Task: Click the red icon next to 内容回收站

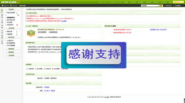Action: pyautogui.click(x=17, y=25)
